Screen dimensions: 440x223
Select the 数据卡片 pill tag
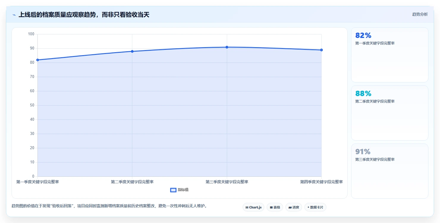tap(315, 207)
